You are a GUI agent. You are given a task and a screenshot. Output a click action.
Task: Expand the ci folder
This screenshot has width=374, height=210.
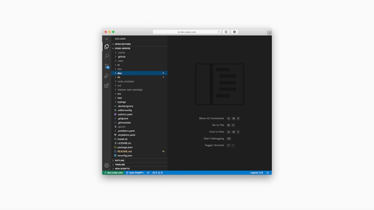139,65
